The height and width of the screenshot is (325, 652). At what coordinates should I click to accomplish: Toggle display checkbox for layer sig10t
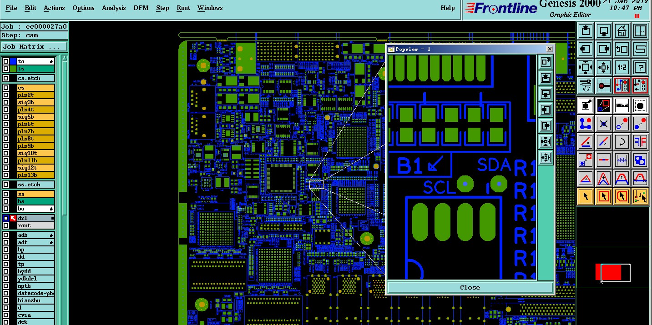6,153
